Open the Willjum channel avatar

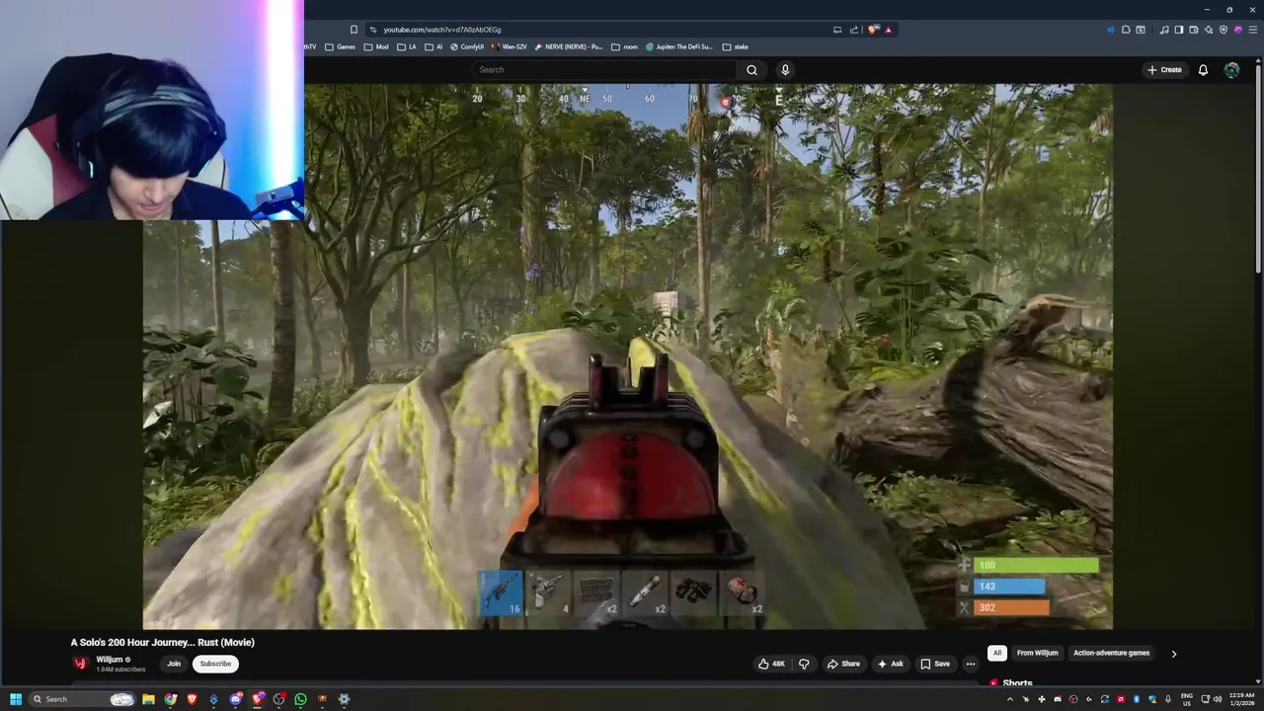coord(81,664)
